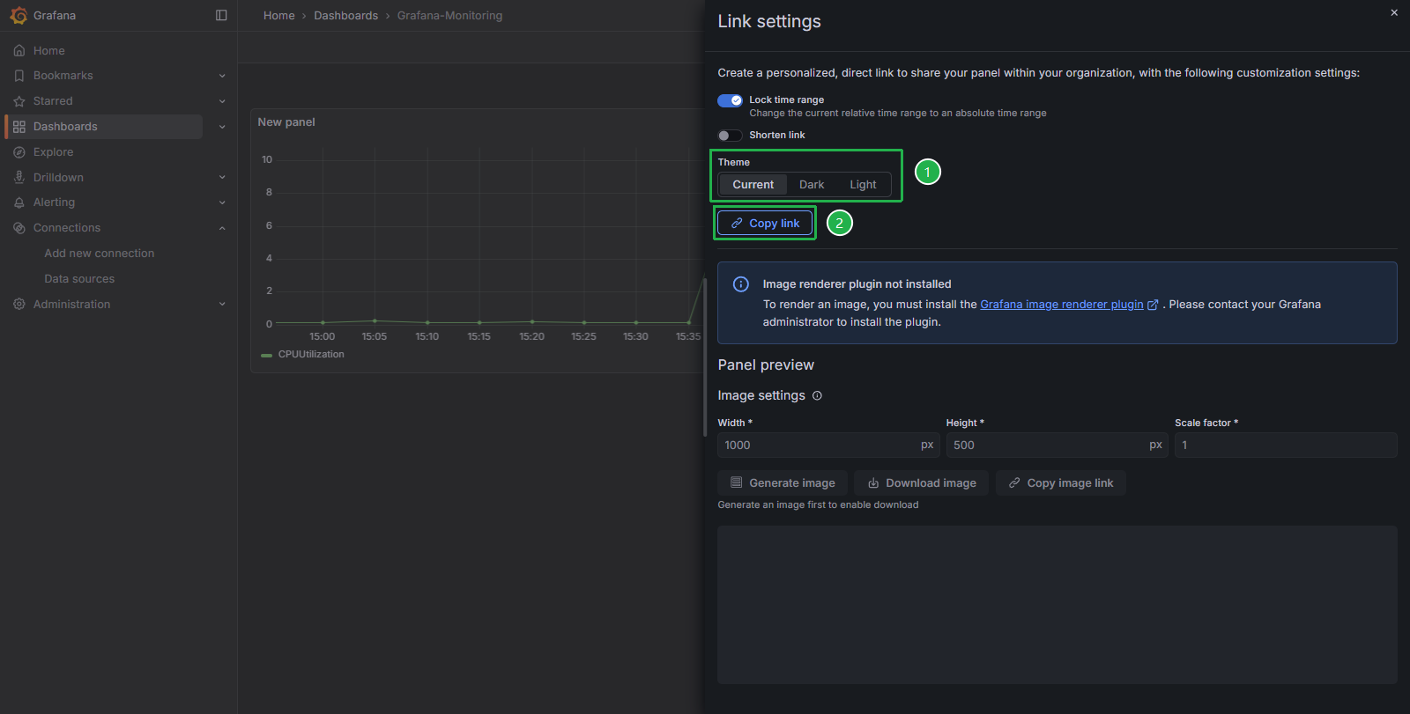Viewport: 1410px width, 714px height.
Task: Open the Grafana image renderer plugin link
Action: tap(1062, 305)
